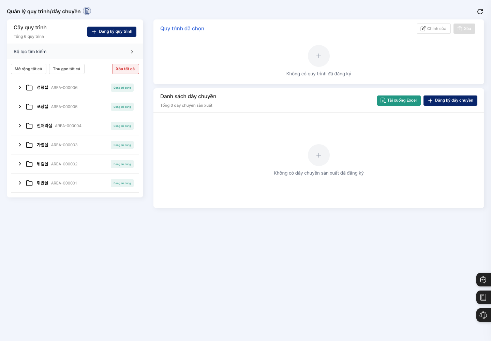
Task: Open the chatbot assistant floating icon
Action: 483,280
